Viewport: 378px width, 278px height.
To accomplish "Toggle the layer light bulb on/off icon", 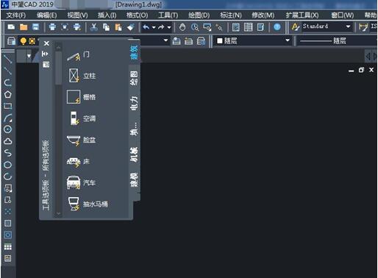I will [x=24, y=41].
